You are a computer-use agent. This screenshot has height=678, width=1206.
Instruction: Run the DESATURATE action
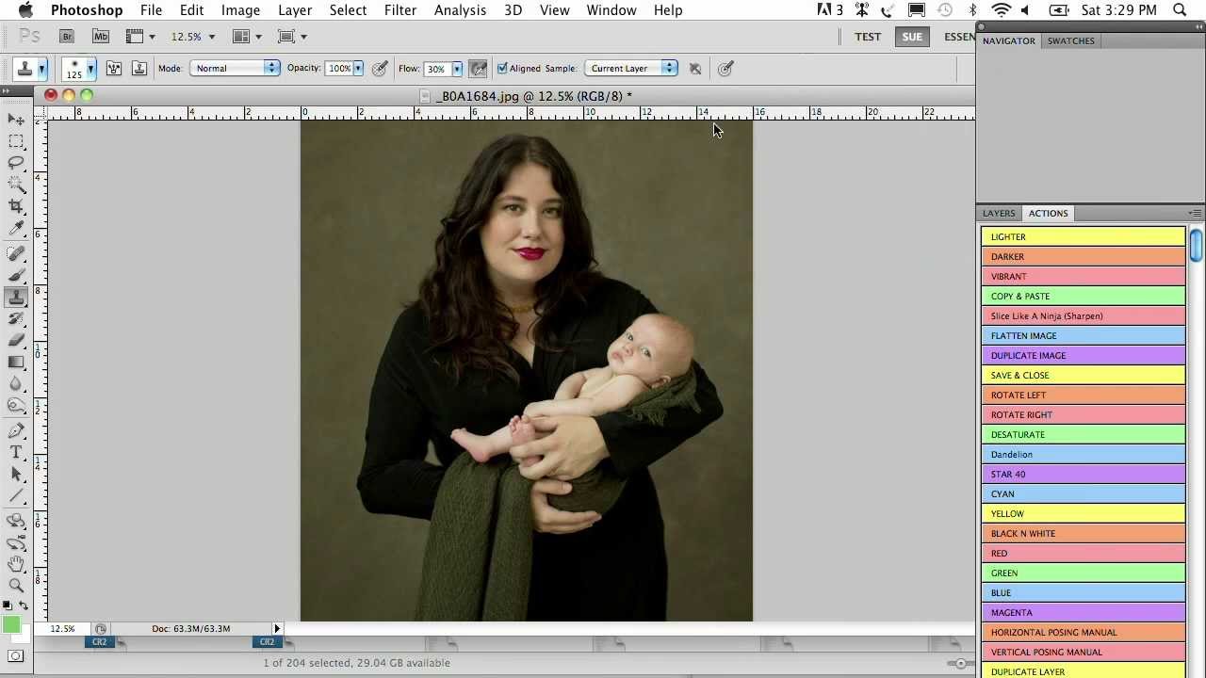1084,434
